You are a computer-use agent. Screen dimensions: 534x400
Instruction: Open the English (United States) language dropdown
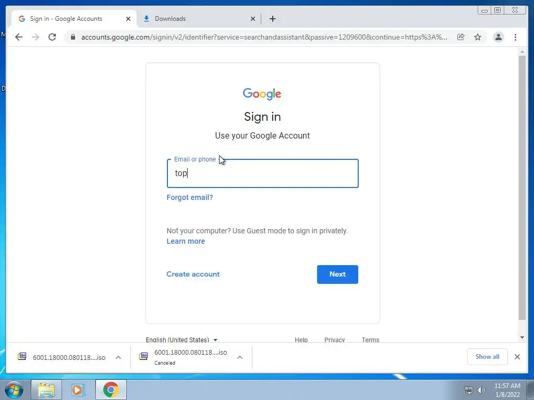(181, 340)
